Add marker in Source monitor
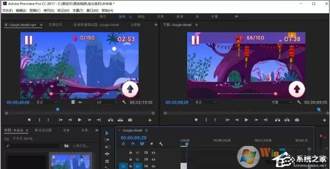This screenshot has width=330, height=169. 29,120
